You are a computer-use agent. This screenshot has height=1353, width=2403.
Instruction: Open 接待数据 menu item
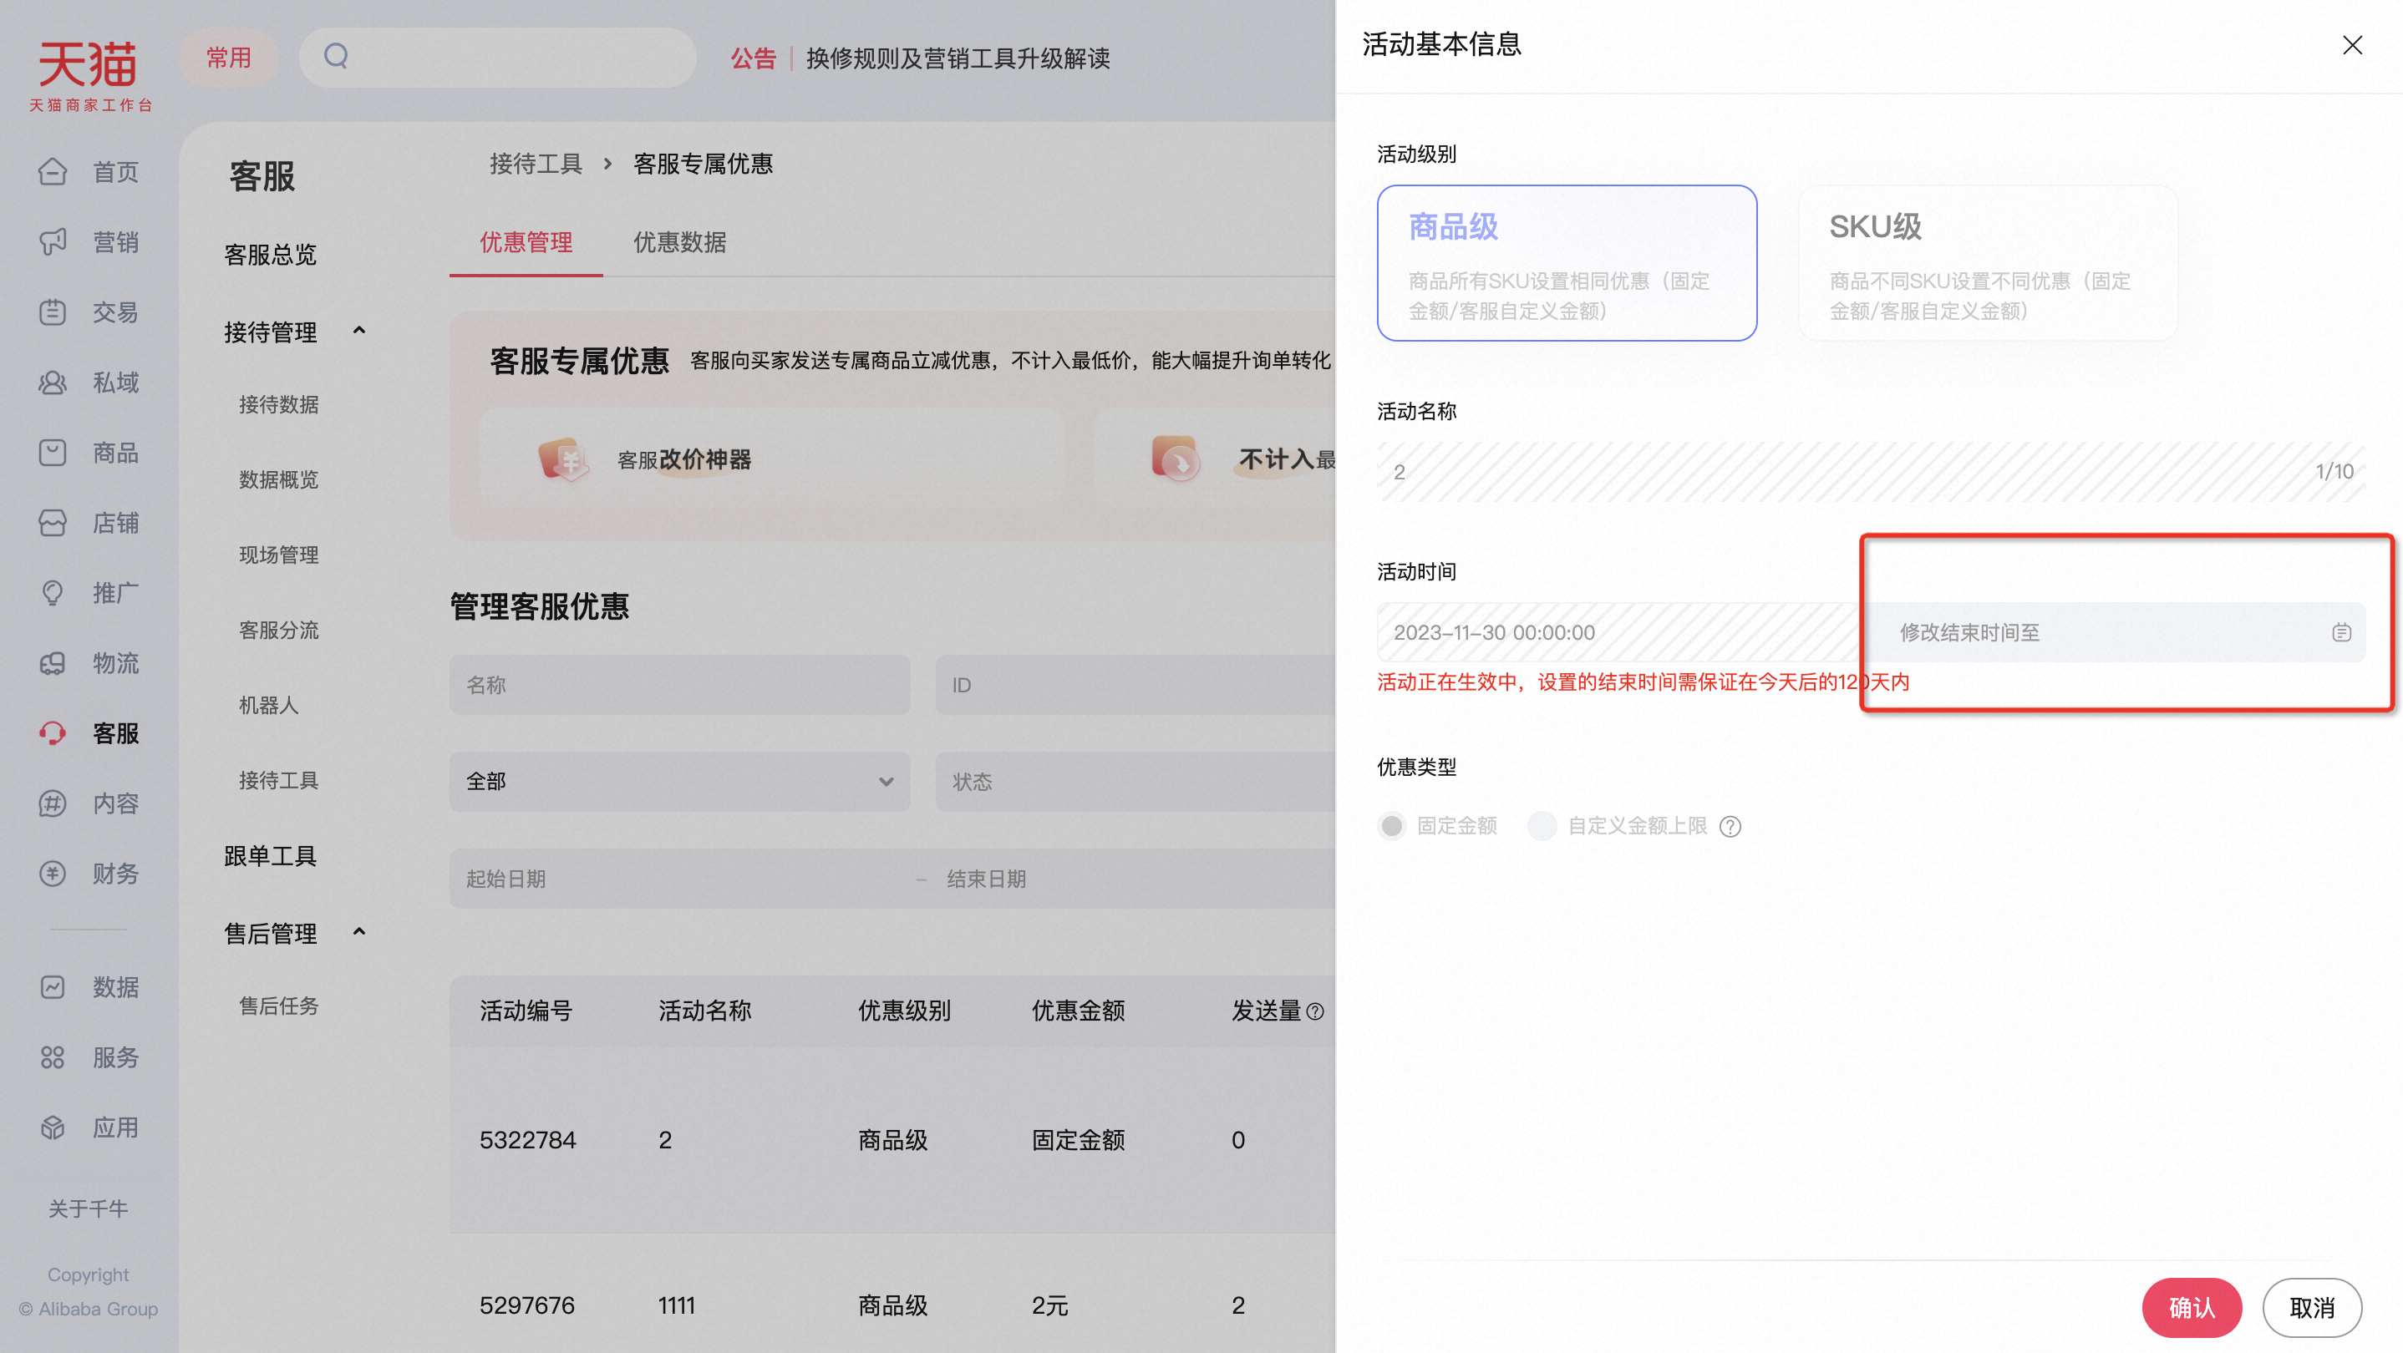click(279, 405)
